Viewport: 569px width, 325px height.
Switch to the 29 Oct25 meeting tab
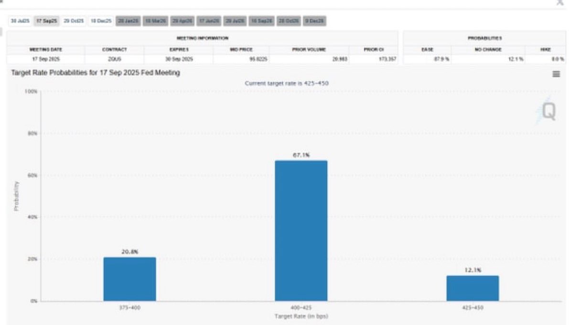[74, 21]
